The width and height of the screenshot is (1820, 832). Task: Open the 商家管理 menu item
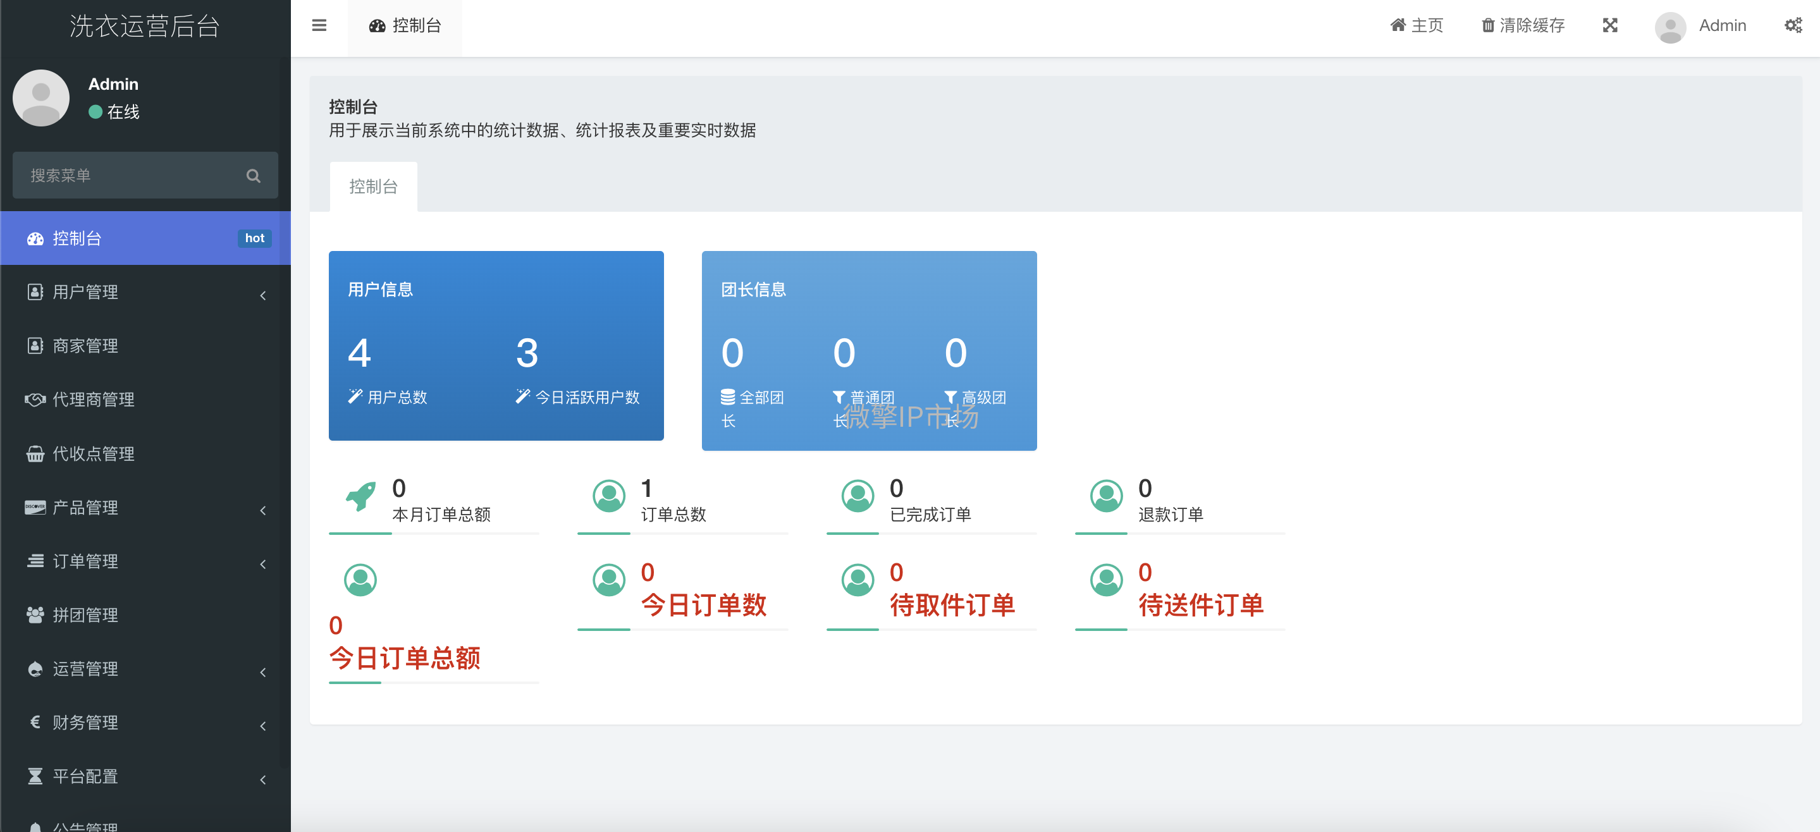click(145, 345)
